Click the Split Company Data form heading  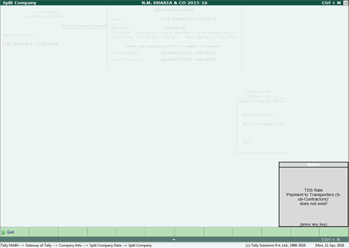[x=174, y=10]
